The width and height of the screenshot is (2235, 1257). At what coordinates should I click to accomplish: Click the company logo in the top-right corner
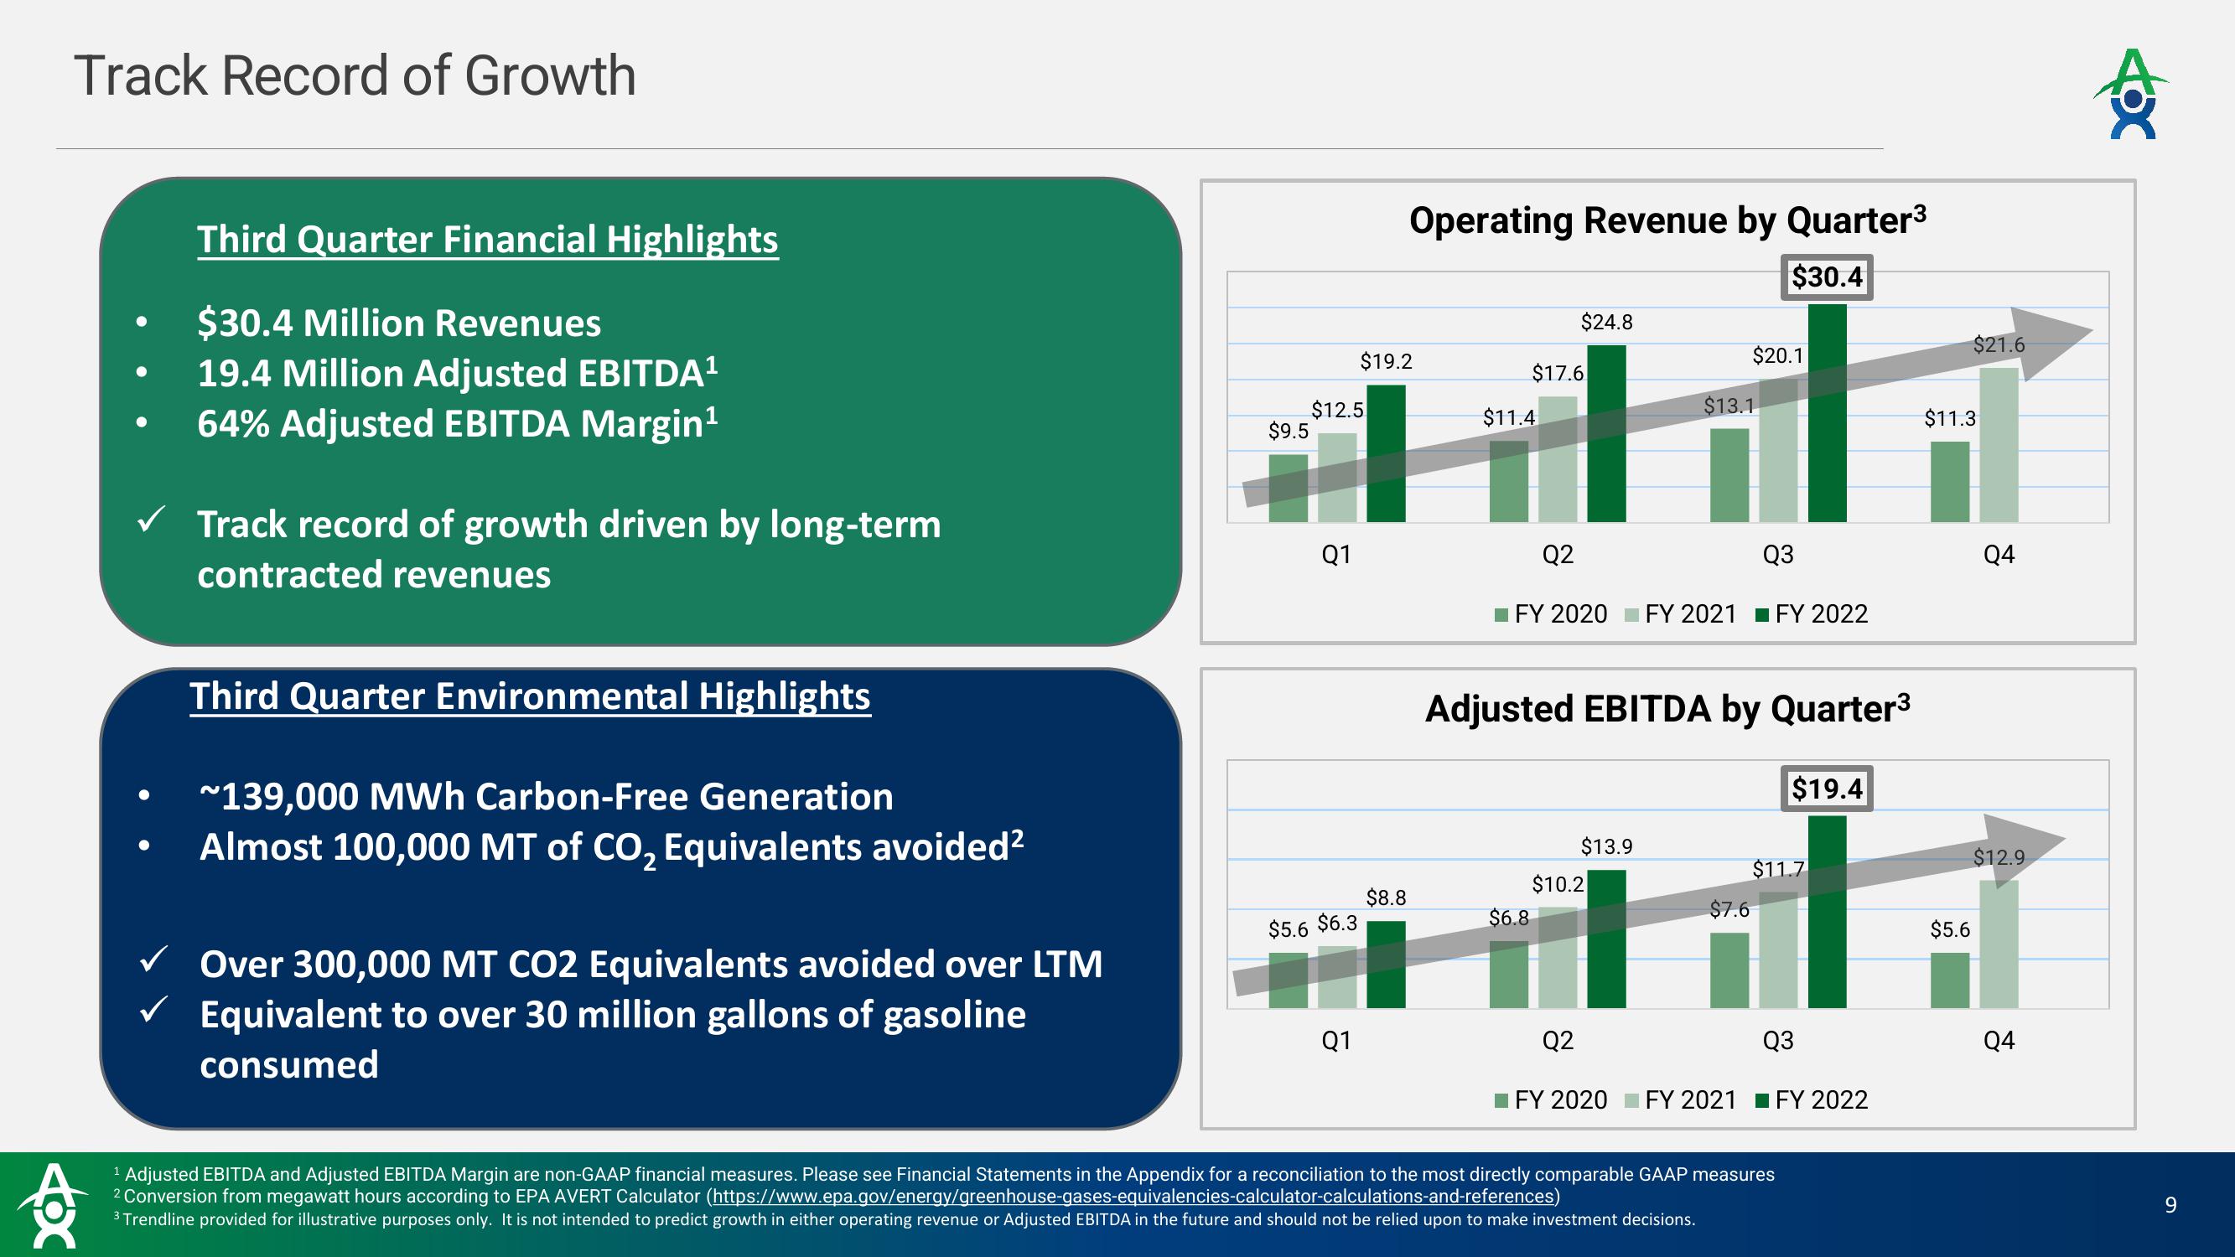[2131, 94]
